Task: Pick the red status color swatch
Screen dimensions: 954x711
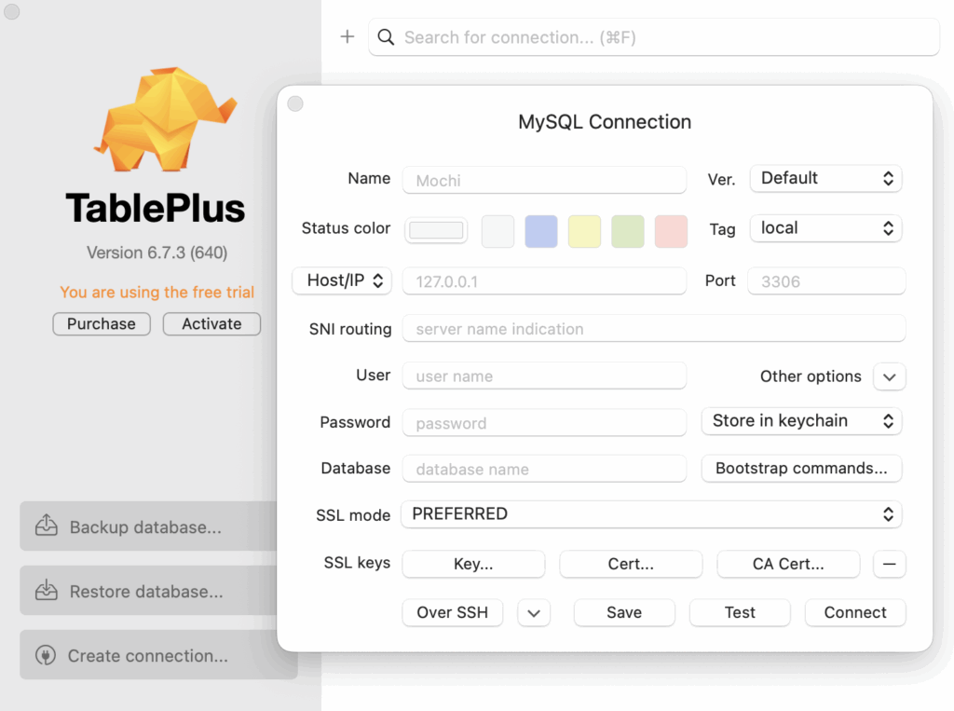Action: click(671, 231)
